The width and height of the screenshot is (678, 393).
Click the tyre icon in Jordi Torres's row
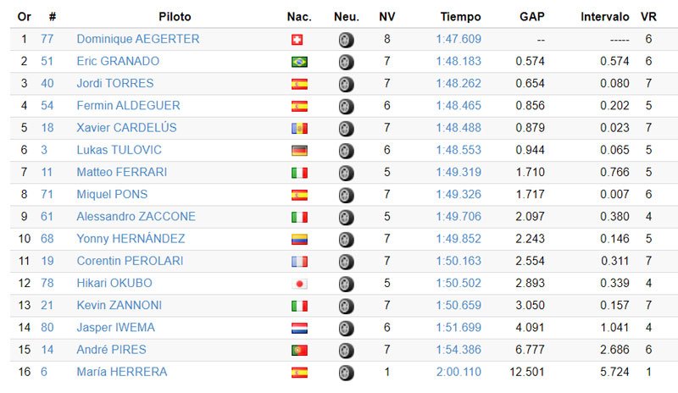[x=346, y=84]
